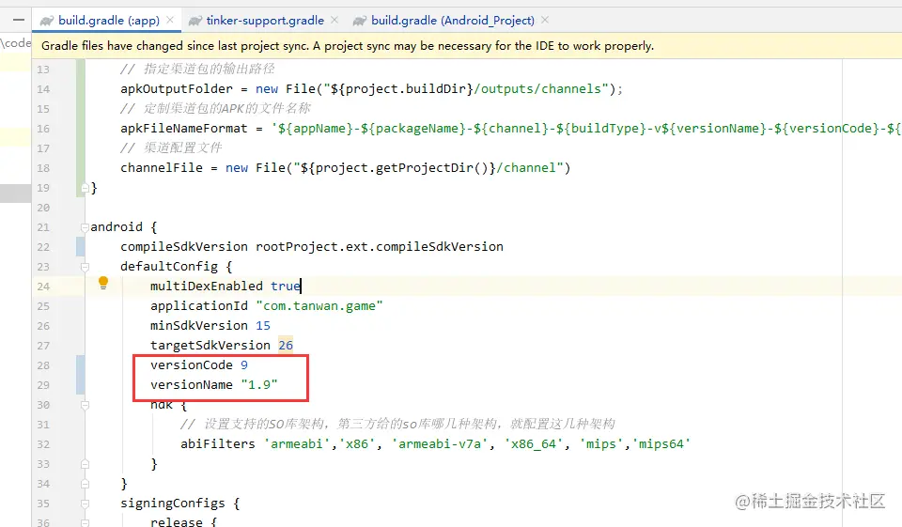Click the Gradle icon on build.gradle (Android_Project) tab

[360, 21]
